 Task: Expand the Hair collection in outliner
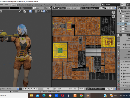click(120, 26)
